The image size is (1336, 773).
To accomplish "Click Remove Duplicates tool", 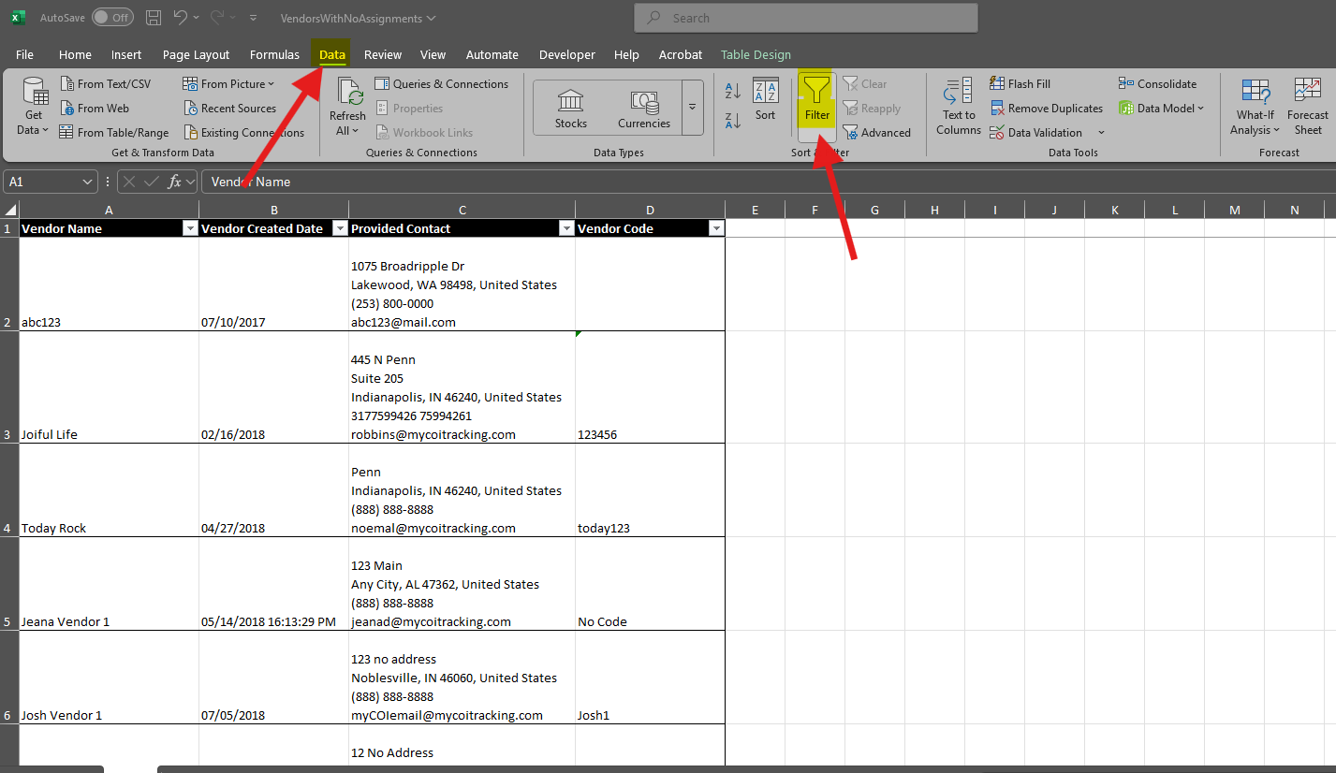I will click(1046, 109).
